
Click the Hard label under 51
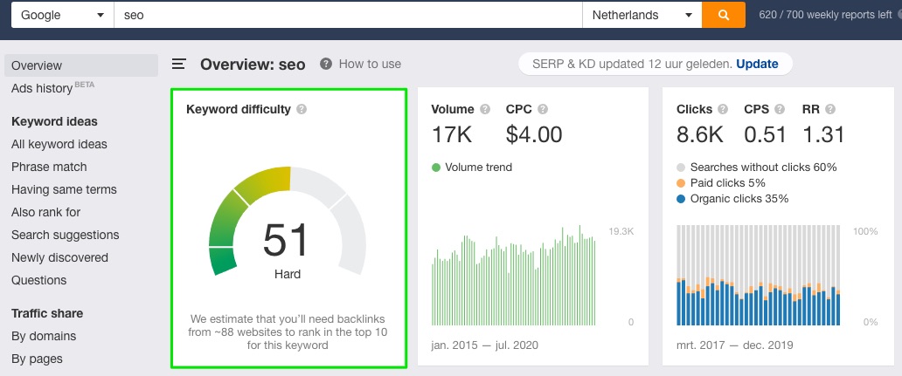287,274
